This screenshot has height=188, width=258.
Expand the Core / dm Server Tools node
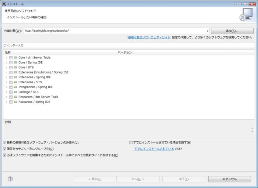click(6, 58)
